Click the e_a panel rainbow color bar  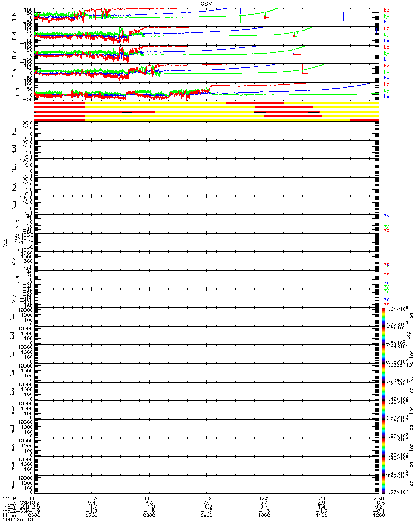pyautogui.click(x=383, y=484)
